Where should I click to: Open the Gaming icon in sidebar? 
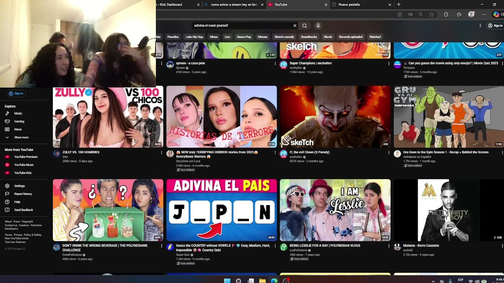[7, 121]
